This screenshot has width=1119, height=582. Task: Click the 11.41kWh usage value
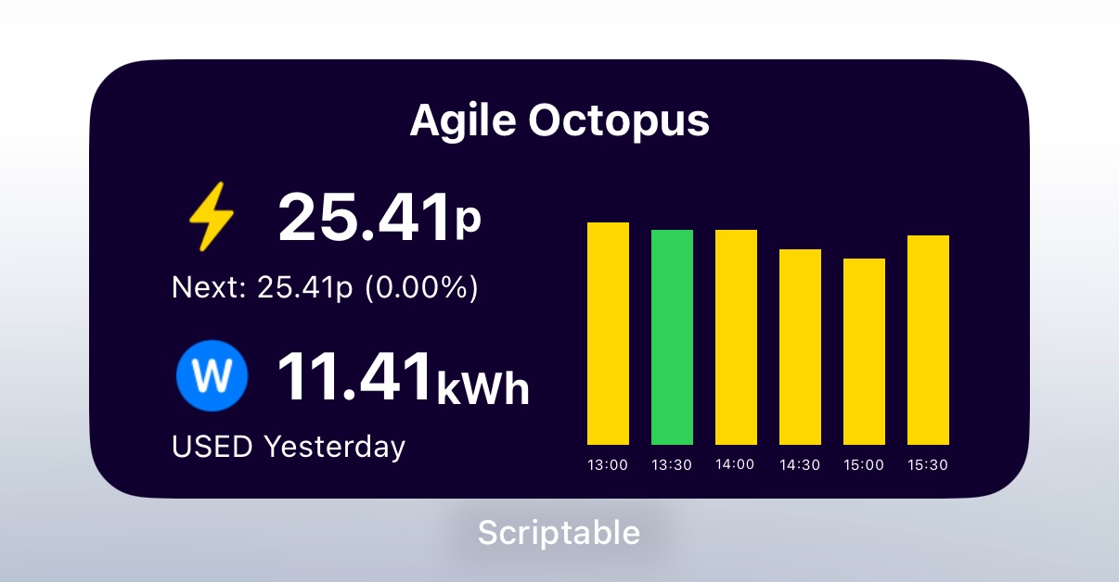pyautogui.click(x=404, y=377)
